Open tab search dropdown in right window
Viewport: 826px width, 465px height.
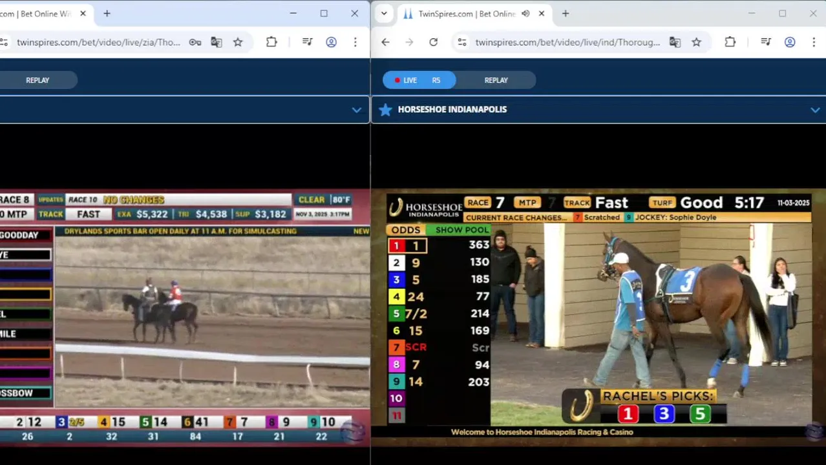point(384,14)
